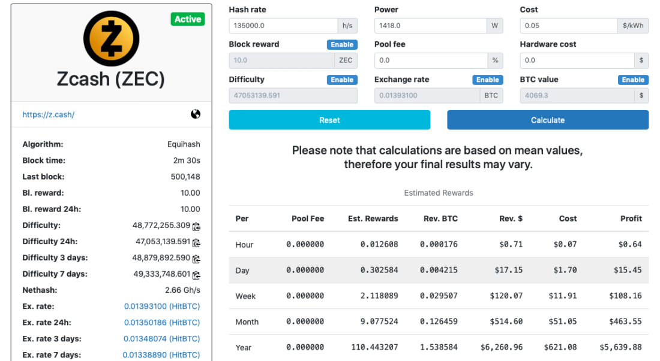
Task: Click the Power input field
Action: tap(430, 26)
